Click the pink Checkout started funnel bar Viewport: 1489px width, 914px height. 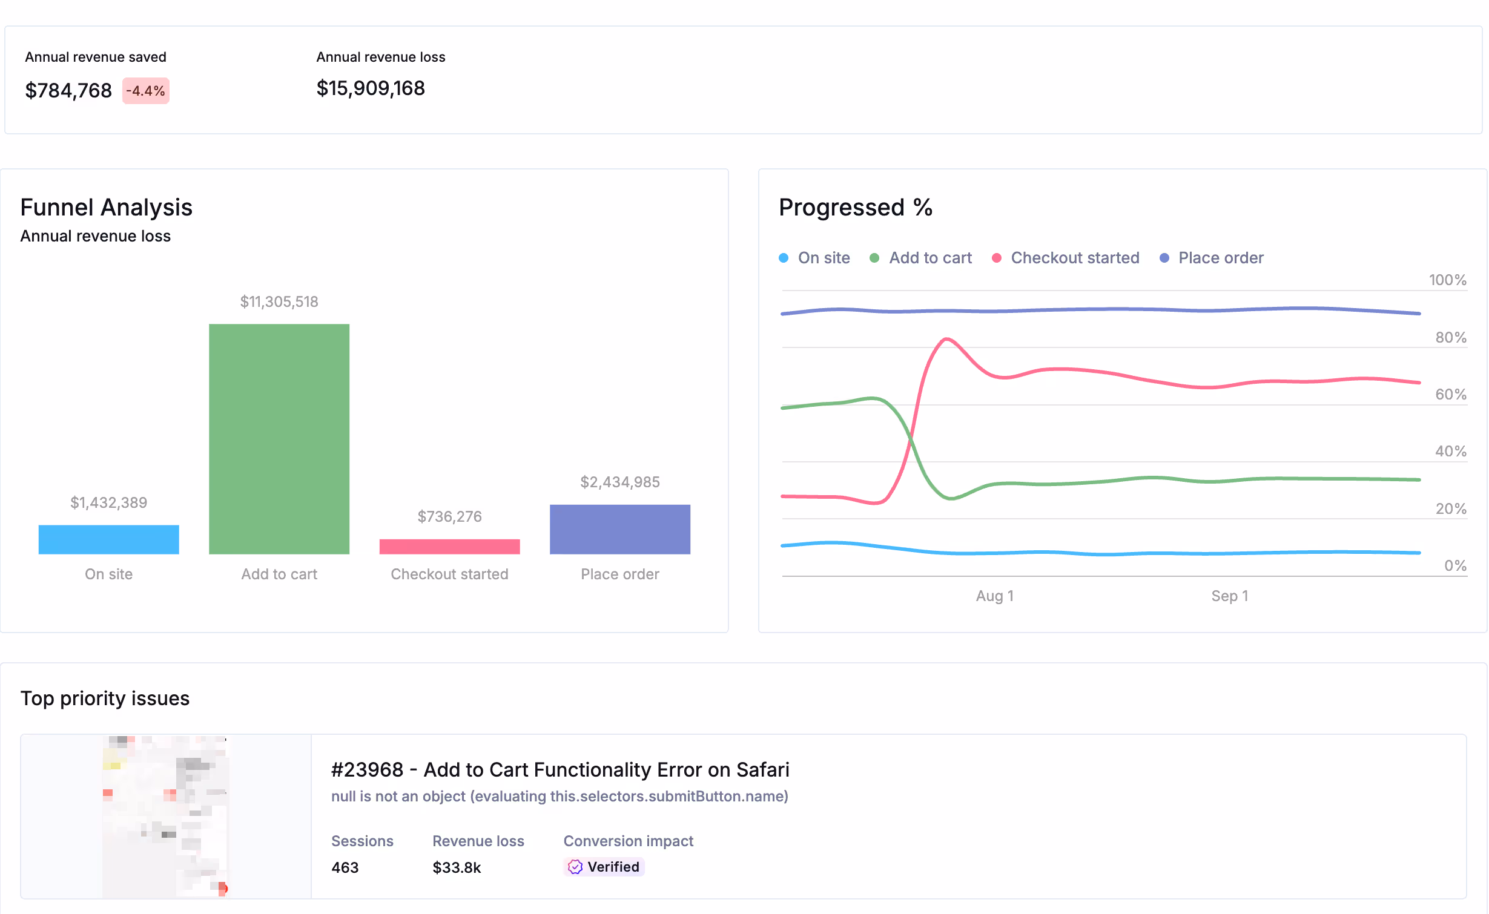[x=449, y=547]
